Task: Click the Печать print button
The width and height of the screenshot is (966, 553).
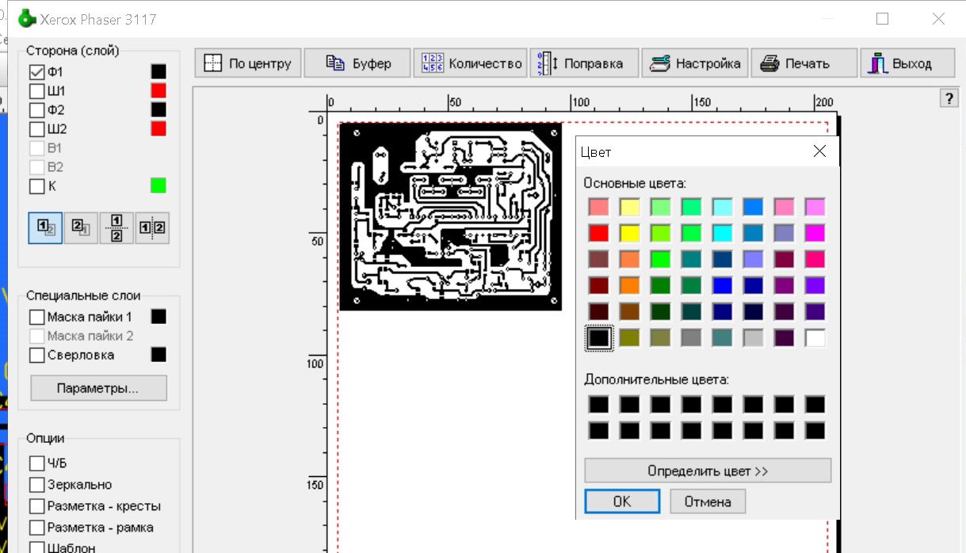Action: pos(804,63)
